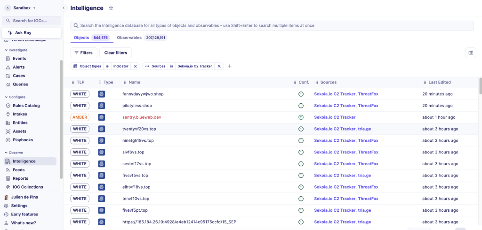482x230 pixels.
Task: Remove the Object types Indicator filter
Action: pos(135,66)
